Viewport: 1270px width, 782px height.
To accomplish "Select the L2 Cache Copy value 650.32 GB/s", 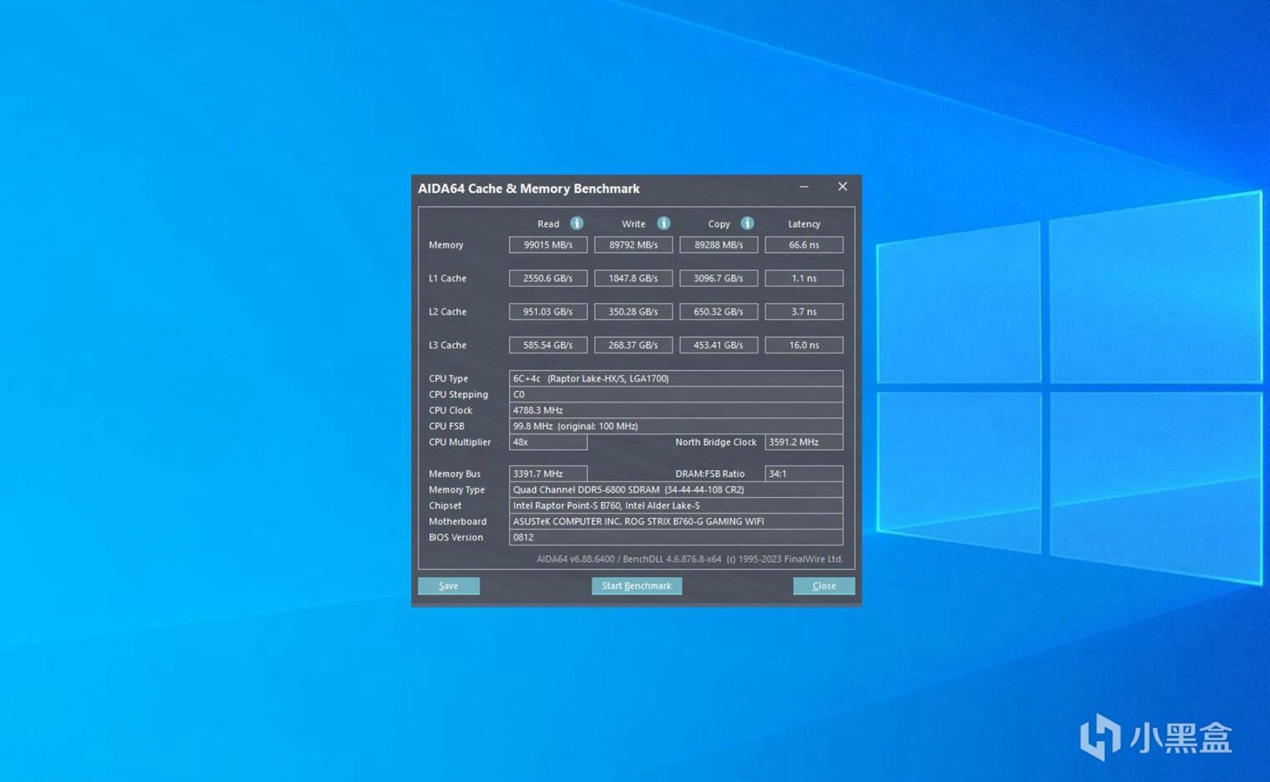I will point(719,312).
